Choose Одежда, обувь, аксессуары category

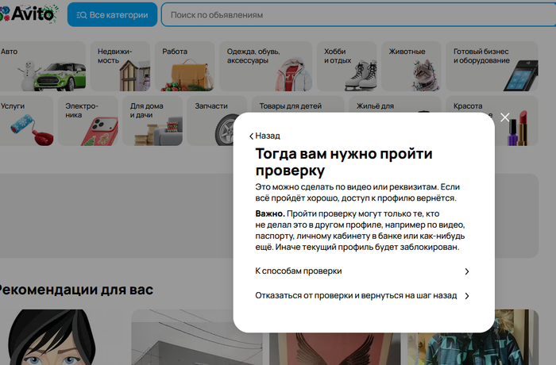point(265,67)
